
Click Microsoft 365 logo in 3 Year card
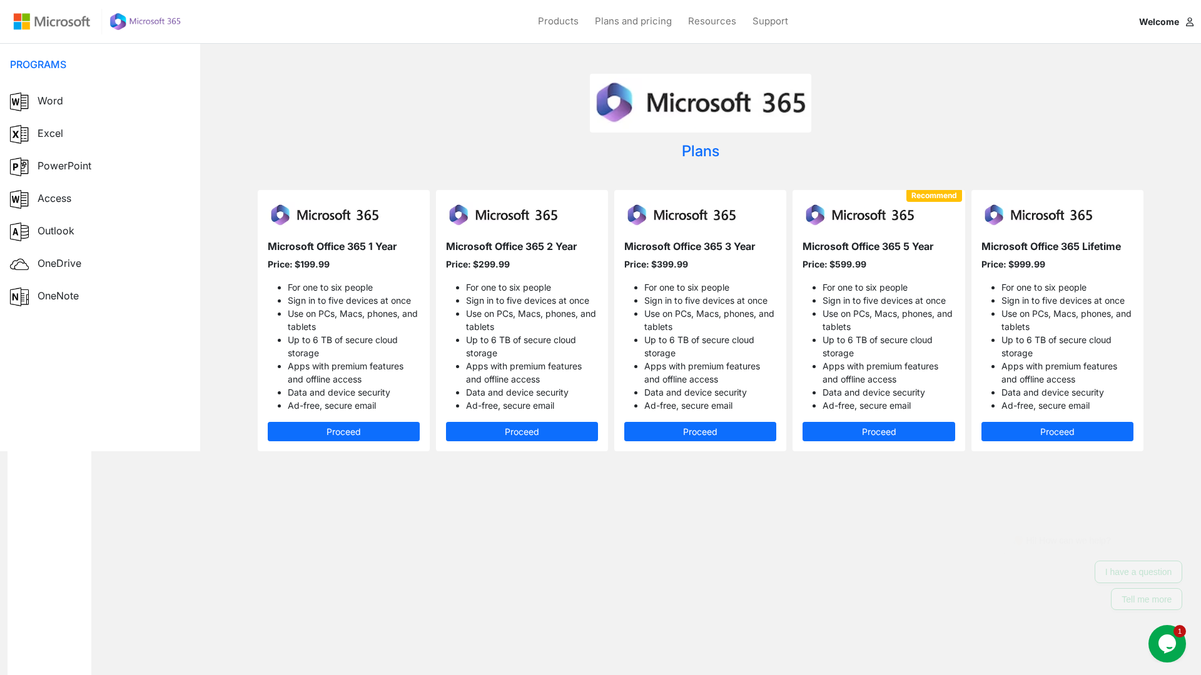681,215
